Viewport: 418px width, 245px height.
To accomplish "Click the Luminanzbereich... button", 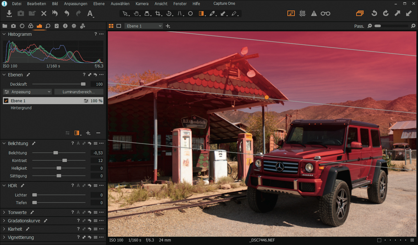I will pyautogui.click(x=79, y=92).
